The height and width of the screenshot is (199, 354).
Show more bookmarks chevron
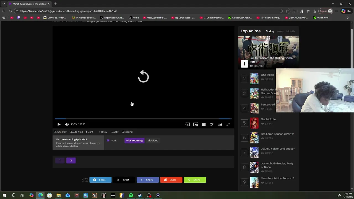(348, 18)
